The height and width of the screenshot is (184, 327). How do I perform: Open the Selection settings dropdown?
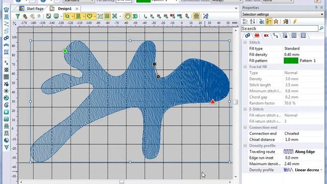click(283, 14)
